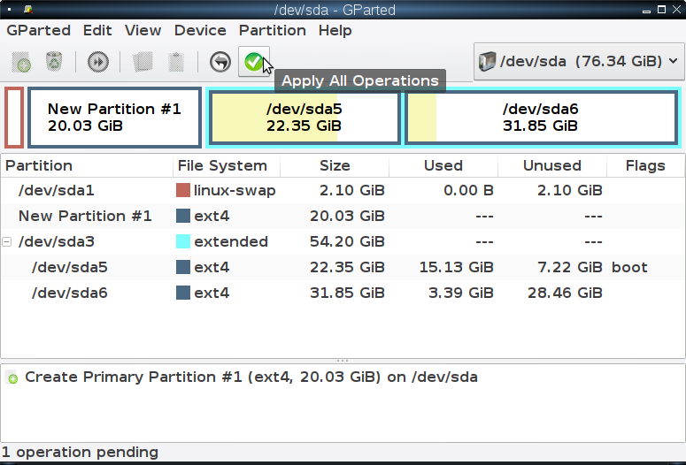Click the linux-swap red color swatch
686x465 pixels.
click(x=183, y=190)
